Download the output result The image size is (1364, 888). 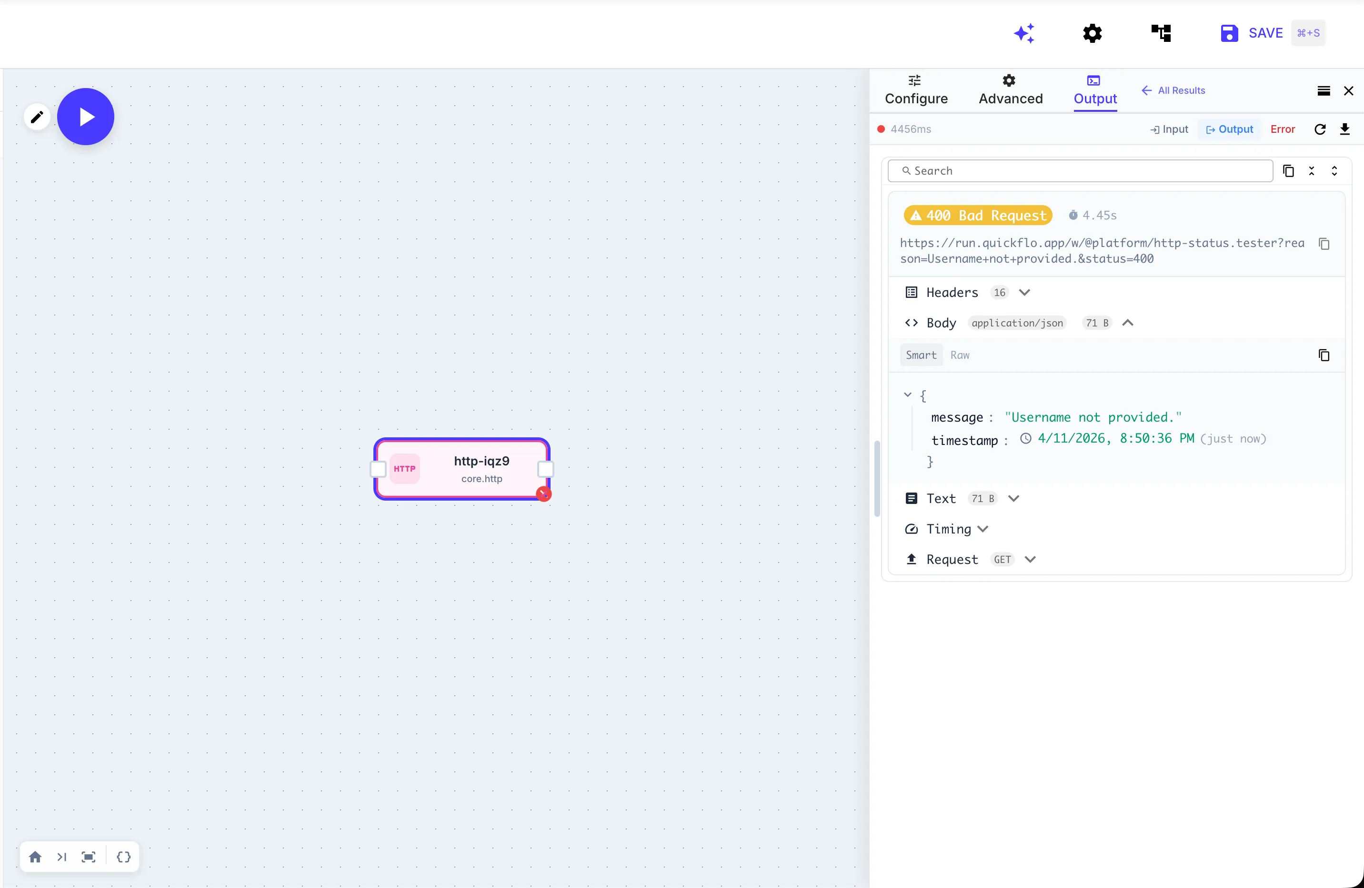tap(1344, 129)
